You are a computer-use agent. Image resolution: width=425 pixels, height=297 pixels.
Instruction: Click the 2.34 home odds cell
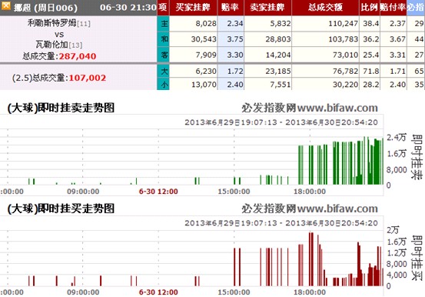click(x=231, y=24)
